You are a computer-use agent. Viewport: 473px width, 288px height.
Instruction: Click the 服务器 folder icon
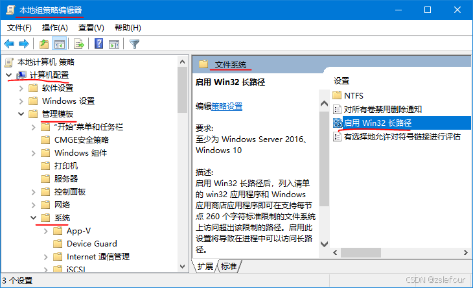pyautogui.click(x=45, y=179)
